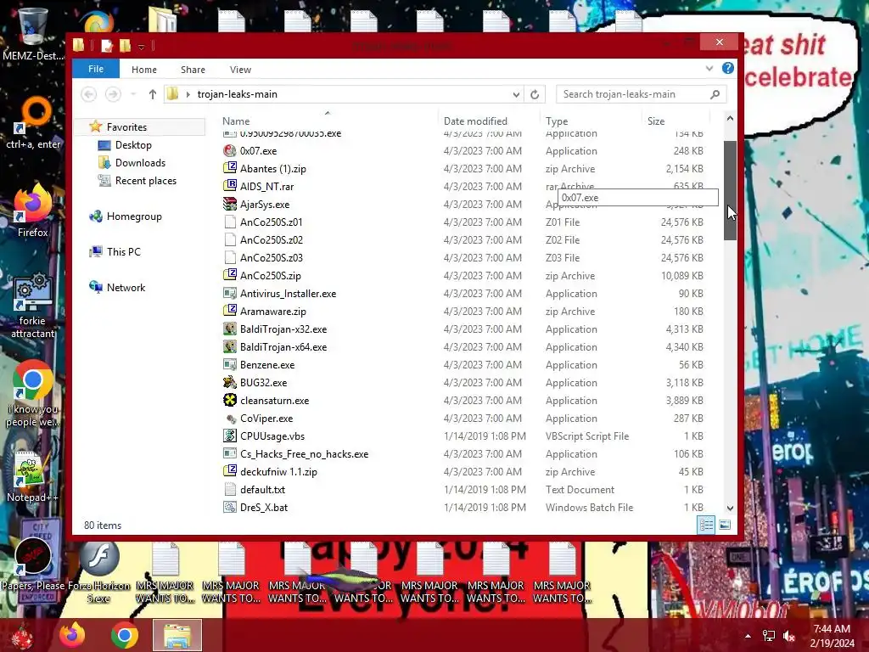
Task: Switch to large icons view layout
Action: pyautogui.click(x=725, y=525)
